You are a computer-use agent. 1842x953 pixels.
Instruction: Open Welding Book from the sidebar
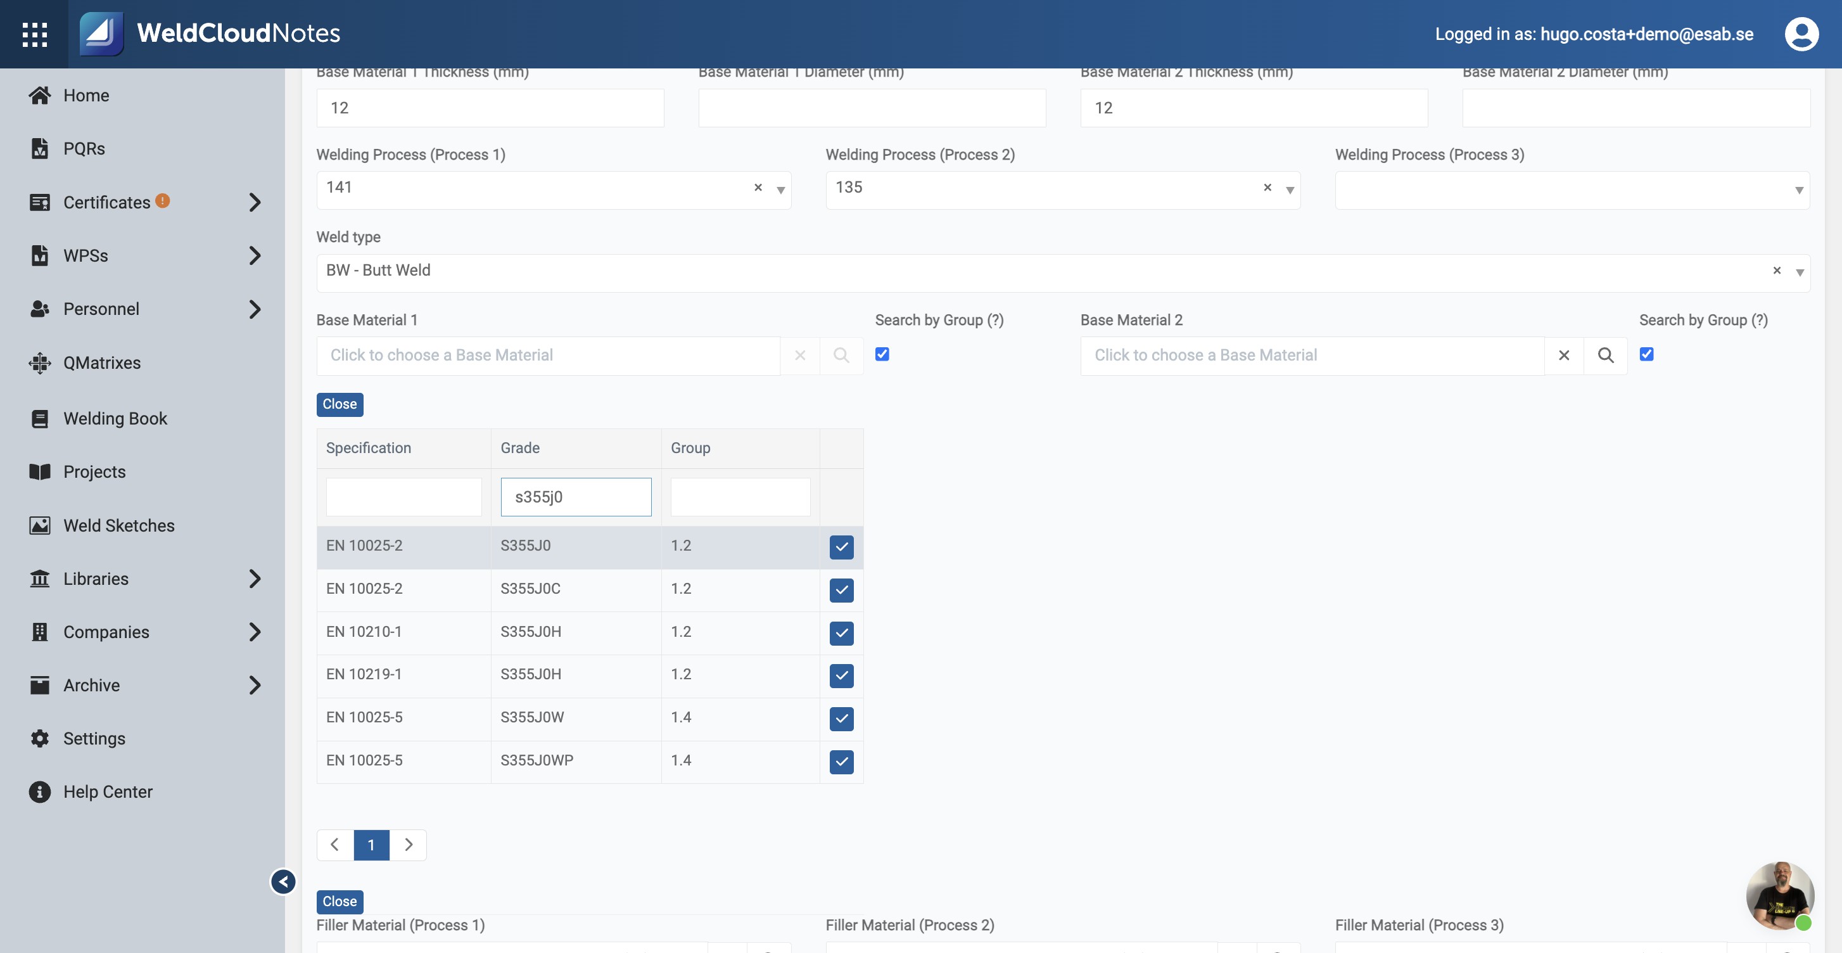(x=115, y=419)
